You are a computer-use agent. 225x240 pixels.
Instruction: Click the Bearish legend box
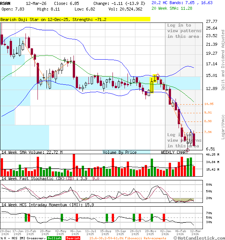(73, 238)
